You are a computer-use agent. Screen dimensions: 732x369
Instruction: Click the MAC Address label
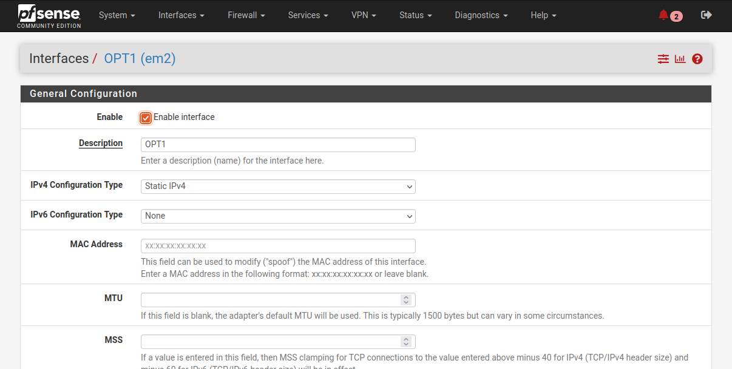tap(97, 244)
